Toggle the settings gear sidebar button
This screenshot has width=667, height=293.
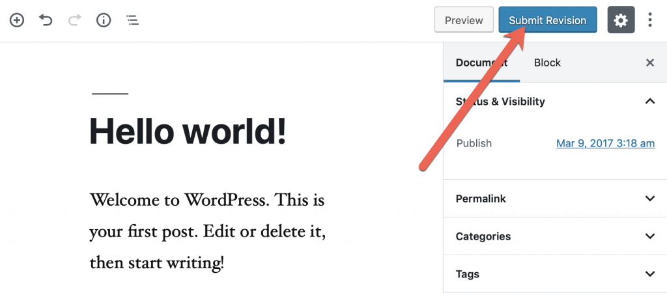point(621,20)
